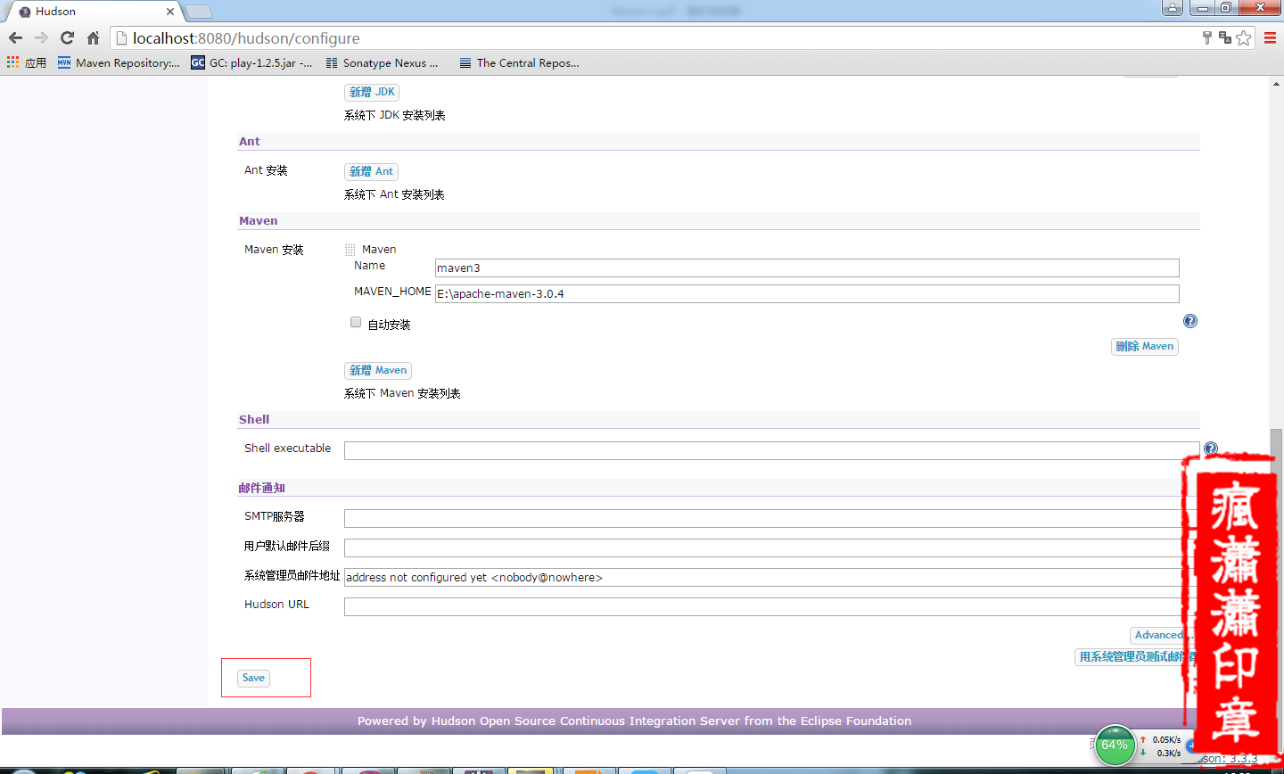Select the Hudson tab
This screenshot has height=774, width=1284.
[92, 12]
